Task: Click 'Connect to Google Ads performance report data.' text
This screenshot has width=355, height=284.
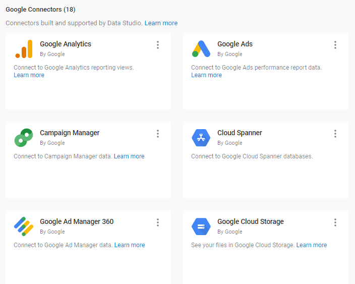Action: [257, 68]
